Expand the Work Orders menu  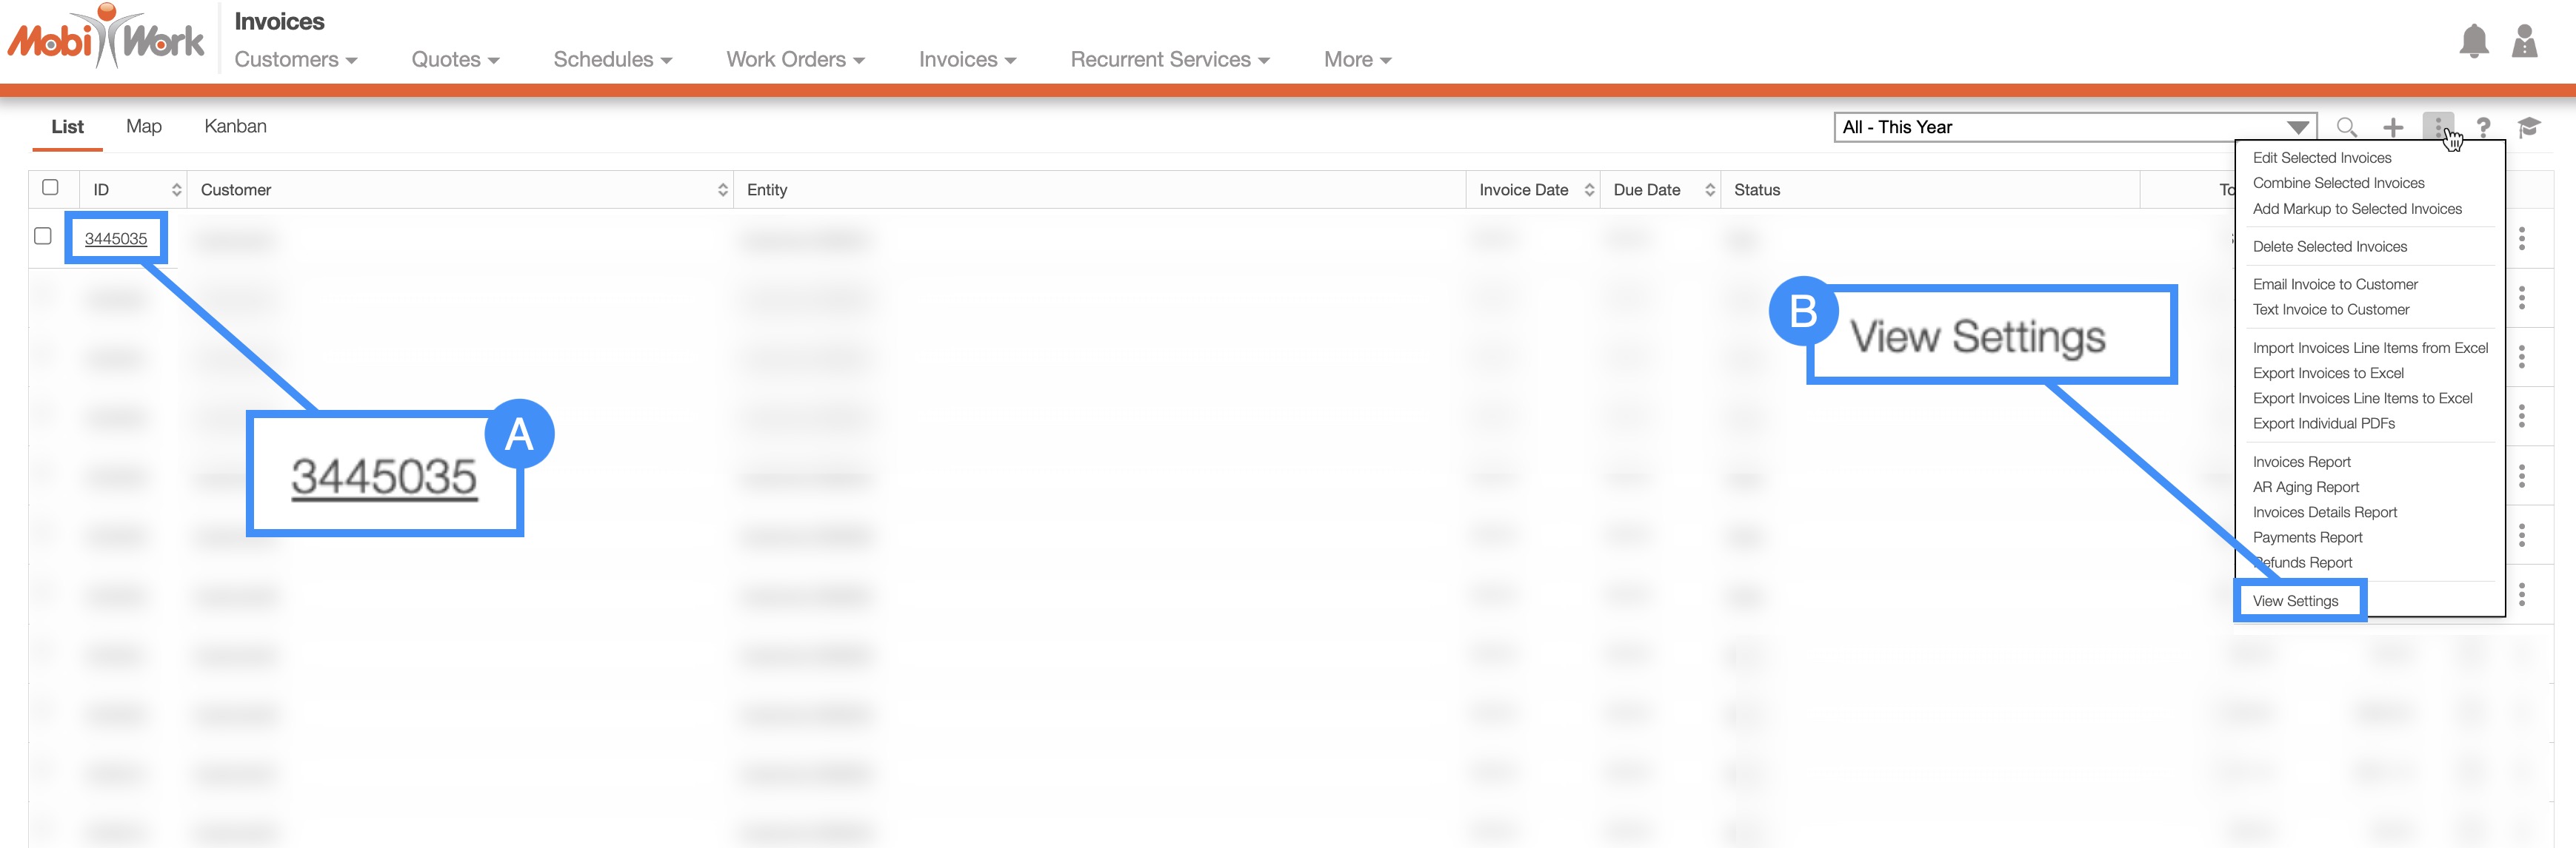click(x=795, y=60)
